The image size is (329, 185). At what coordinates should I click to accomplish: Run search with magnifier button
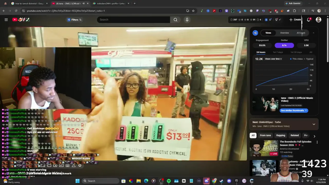click(x=175, y=20)
